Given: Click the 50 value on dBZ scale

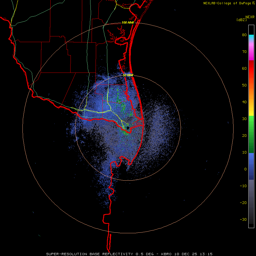Looking at the screenshot, I should 244,85.
